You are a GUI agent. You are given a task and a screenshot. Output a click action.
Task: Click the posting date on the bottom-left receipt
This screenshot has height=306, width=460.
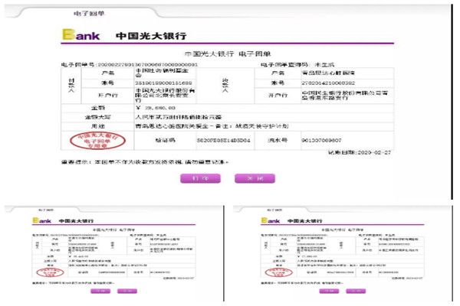click(x=179, y=278)
